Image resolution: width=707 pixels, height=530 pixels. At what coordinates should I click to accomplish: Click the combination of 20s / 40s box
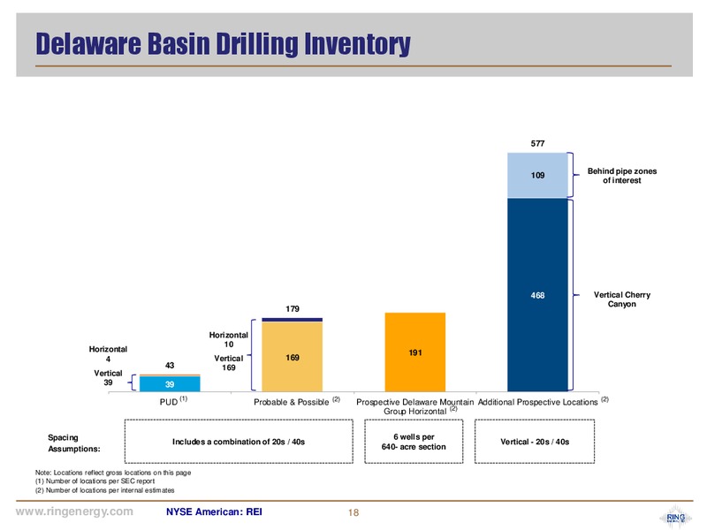point(239,441)
